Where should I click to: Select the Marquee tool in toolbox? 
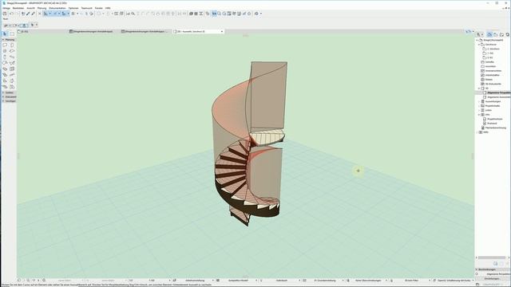12,33
